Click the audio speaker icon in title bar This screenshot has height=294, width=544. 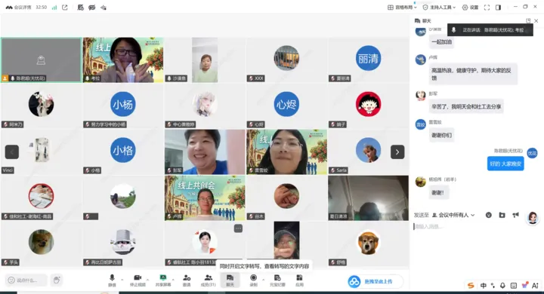[104, 8]
